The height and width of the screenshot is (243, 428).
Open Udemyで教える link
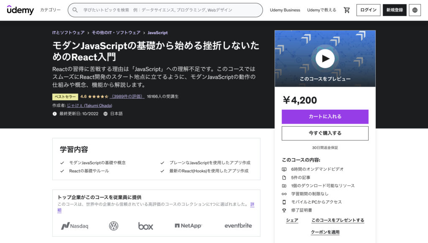[321, 10]
